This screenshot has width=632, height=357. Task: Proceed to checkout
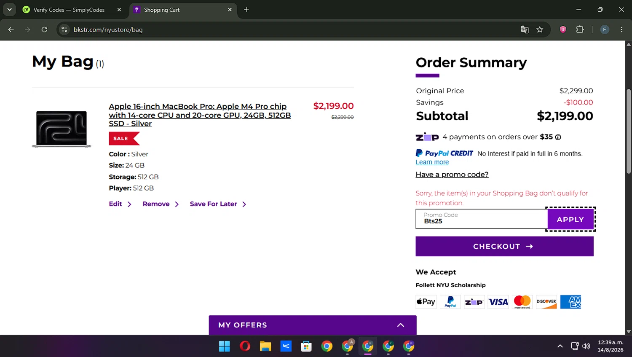[504, 247]
